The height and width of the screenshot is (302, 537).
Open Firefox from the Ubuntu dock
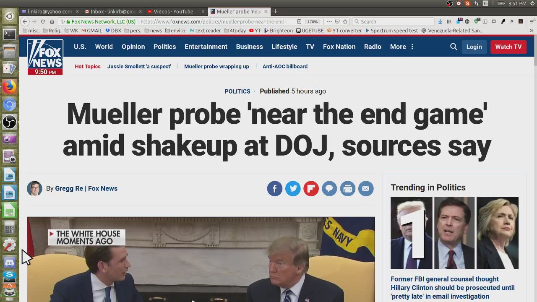[x=9, y=87]
